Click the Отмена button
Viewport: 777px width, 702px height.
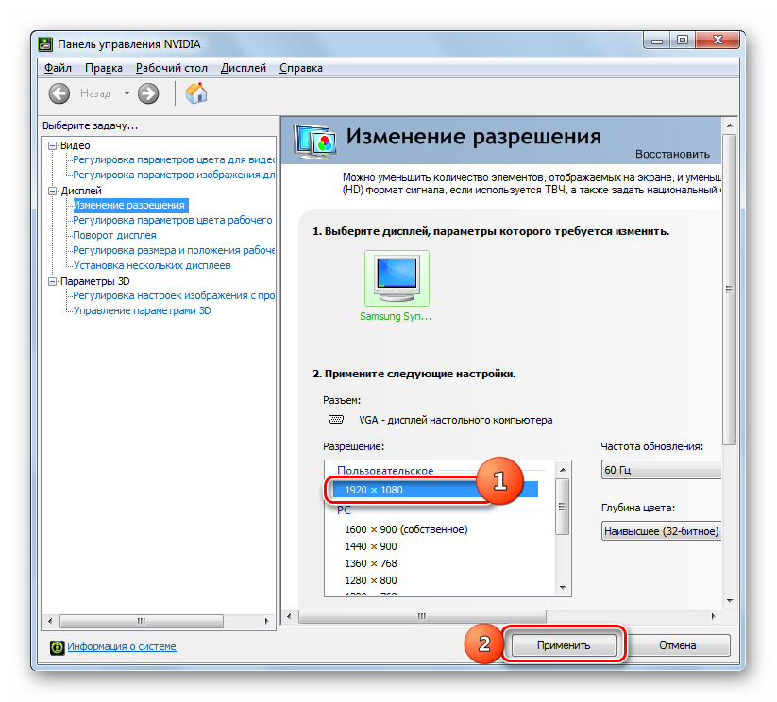click(678, 645)
